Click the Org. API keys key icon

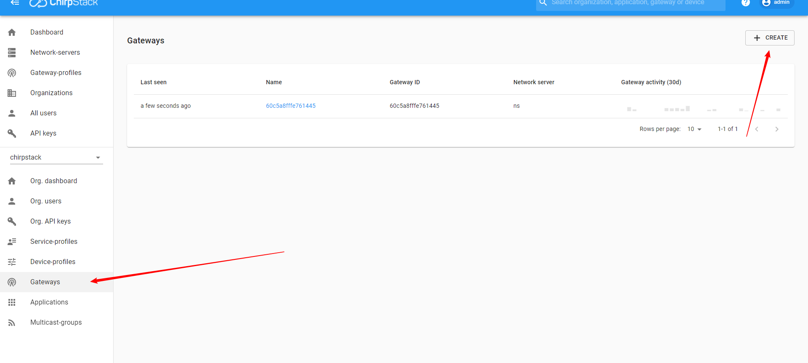coord(12,222)
